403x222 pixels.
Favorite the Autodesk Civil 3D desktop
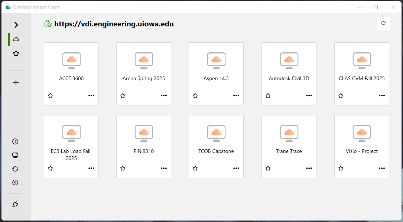(268, 95)
